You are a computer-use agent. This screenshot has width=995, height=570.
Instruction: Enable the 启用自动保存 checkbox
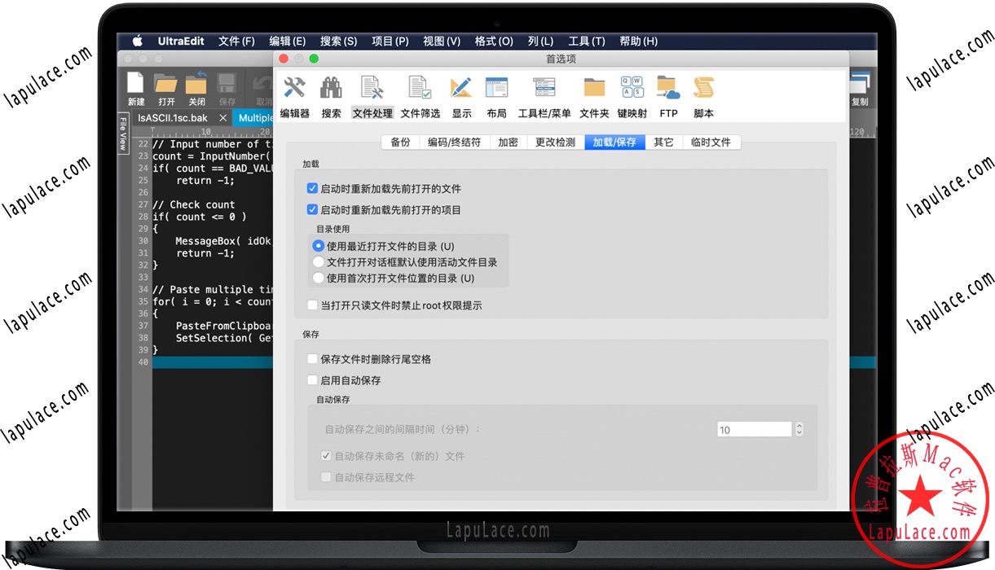[x=312, y=380]
